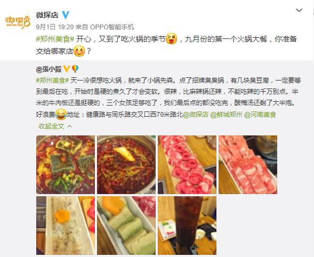Screen dimensions: 314x257
Task: Open the 微探店 profile avatar logo
Action: tap(18, 22)
